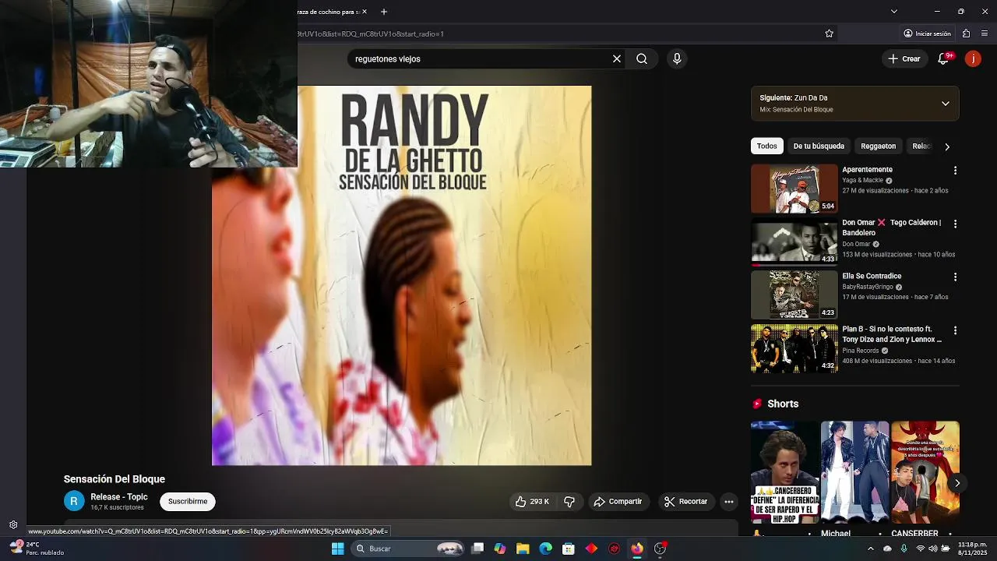Clear the search box text with X
997x561 pixels.
pos(617,58)
